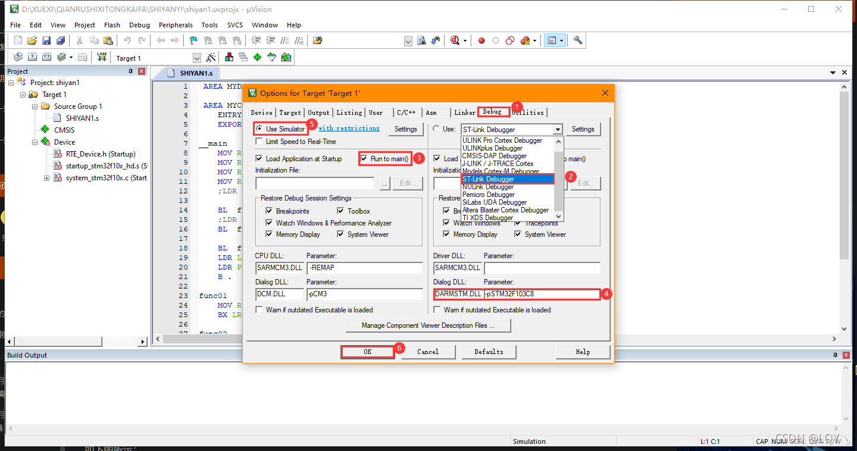Click the Undo arrow icon
The width and height of the screenshot is (857, 451).
tap(127, 40)
